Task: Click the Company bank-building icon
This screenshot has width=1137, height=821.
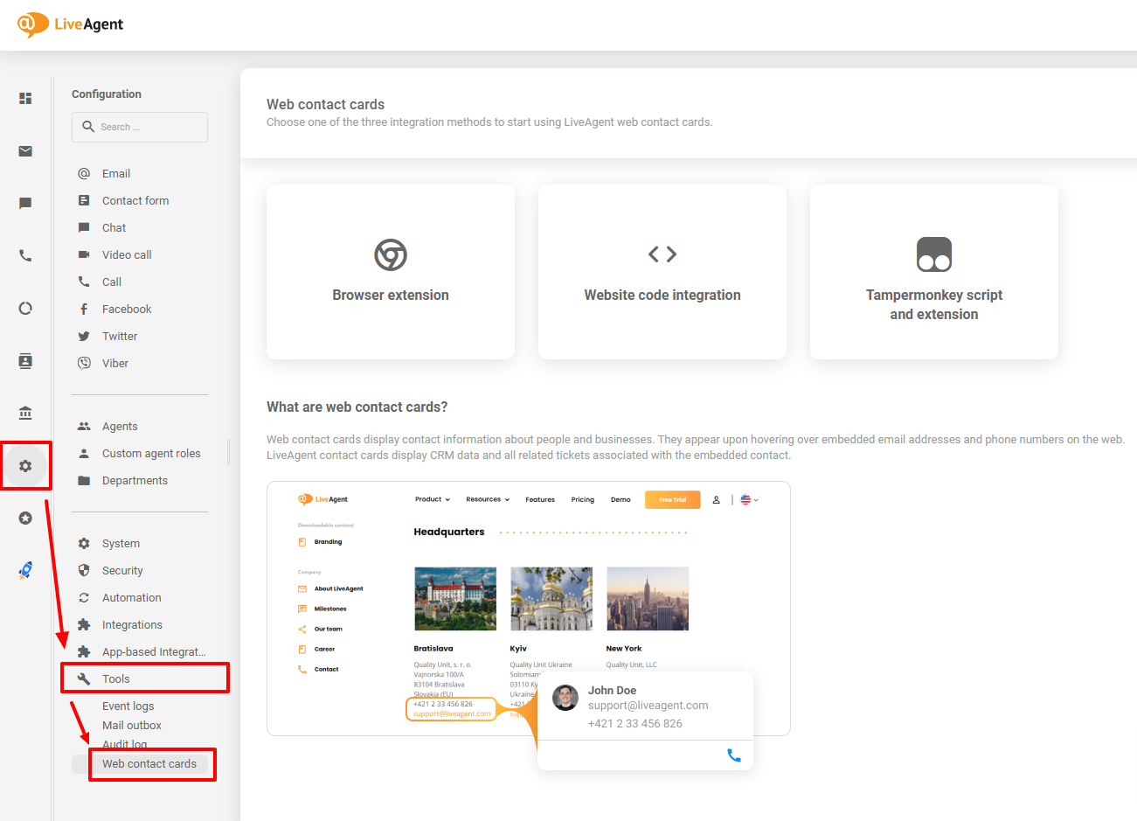Action: click(25, 413)
